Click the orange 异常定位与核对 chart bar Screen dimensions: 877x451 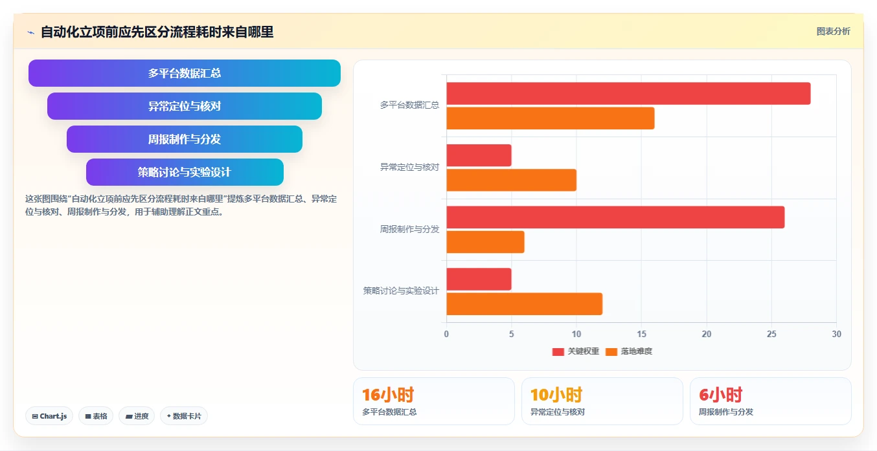click(511, 180)
